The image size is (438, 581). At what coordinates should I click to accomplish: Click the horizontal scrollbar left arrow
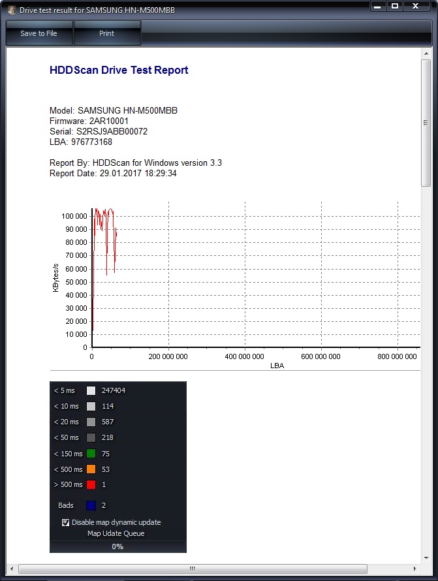click(12, 569)
